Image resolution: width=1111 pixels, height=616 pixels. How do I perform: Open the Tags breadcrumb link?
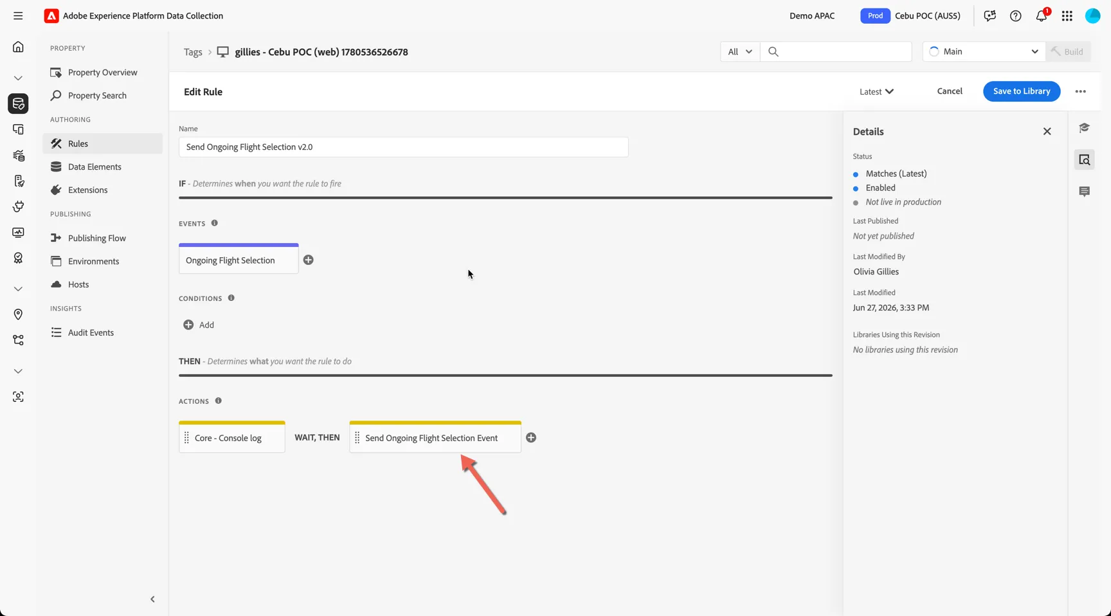tap(193, 52)
